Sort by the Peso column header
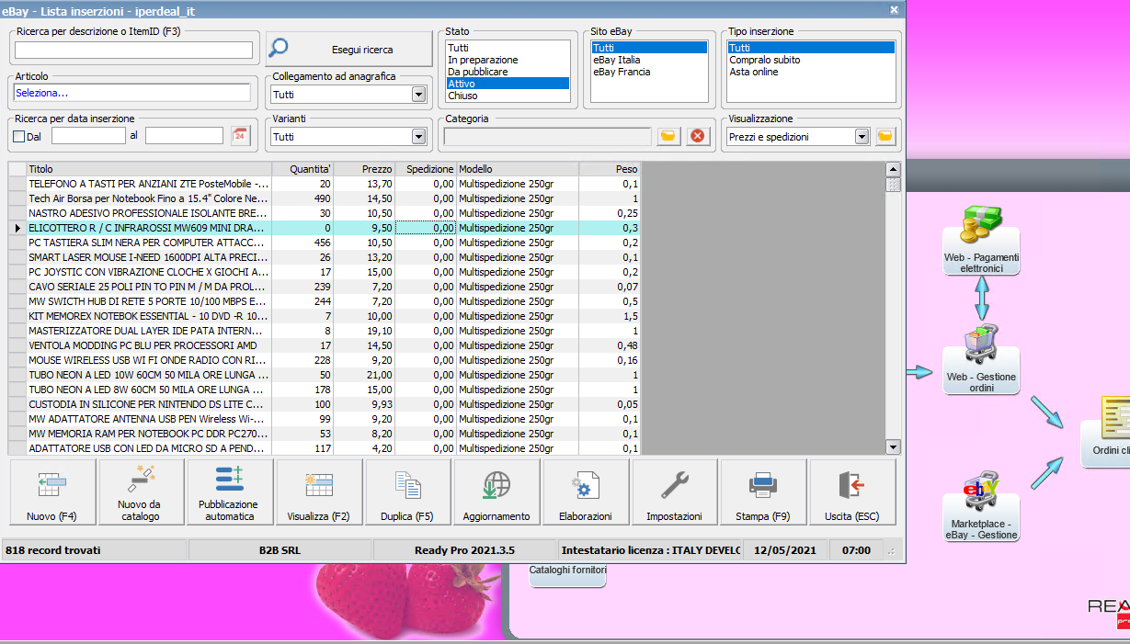This screenshot has height=644, width=1130. point(611,169)
